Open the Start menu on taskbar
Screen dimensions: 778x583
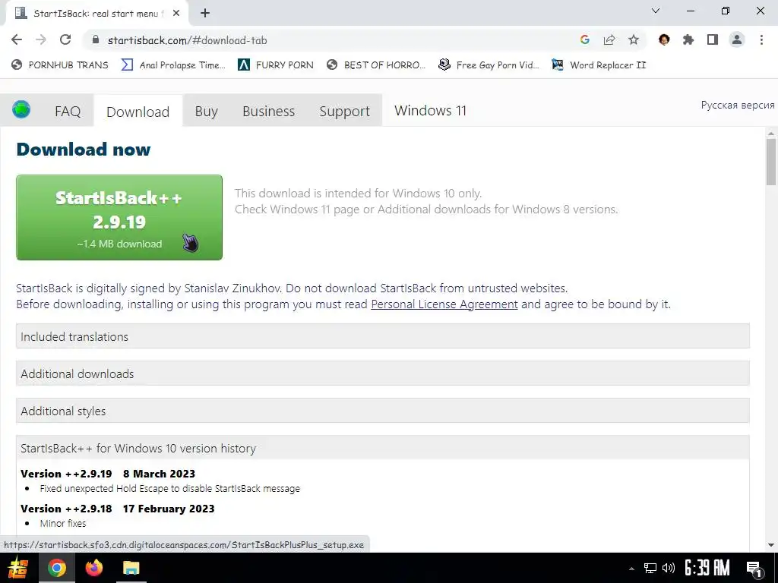point(18,568)
